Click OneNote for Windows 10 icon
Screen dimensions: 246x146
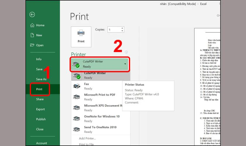[x=76, y=119]
